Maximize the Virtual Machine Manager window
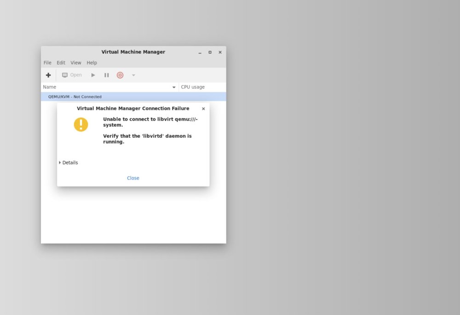The width and height of the screenshot is (460, 315). [x=210, y=52]
